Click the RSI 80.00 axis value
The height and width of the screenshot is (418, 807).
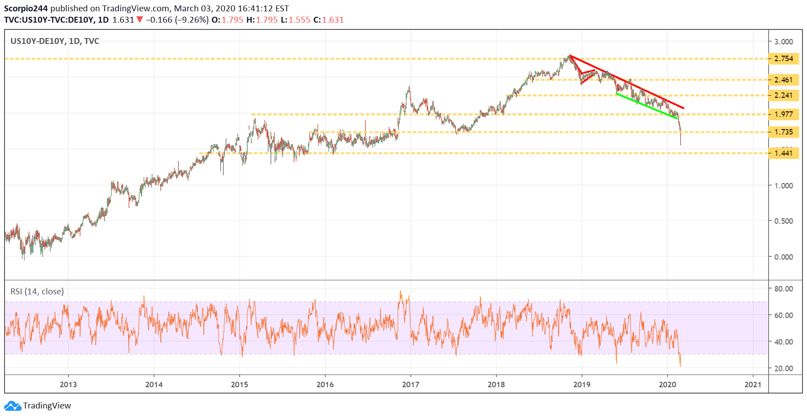(783, 288)
